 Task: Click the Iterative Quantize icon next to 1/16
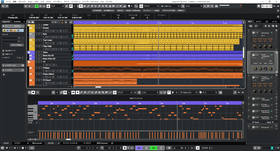[205, 6]
